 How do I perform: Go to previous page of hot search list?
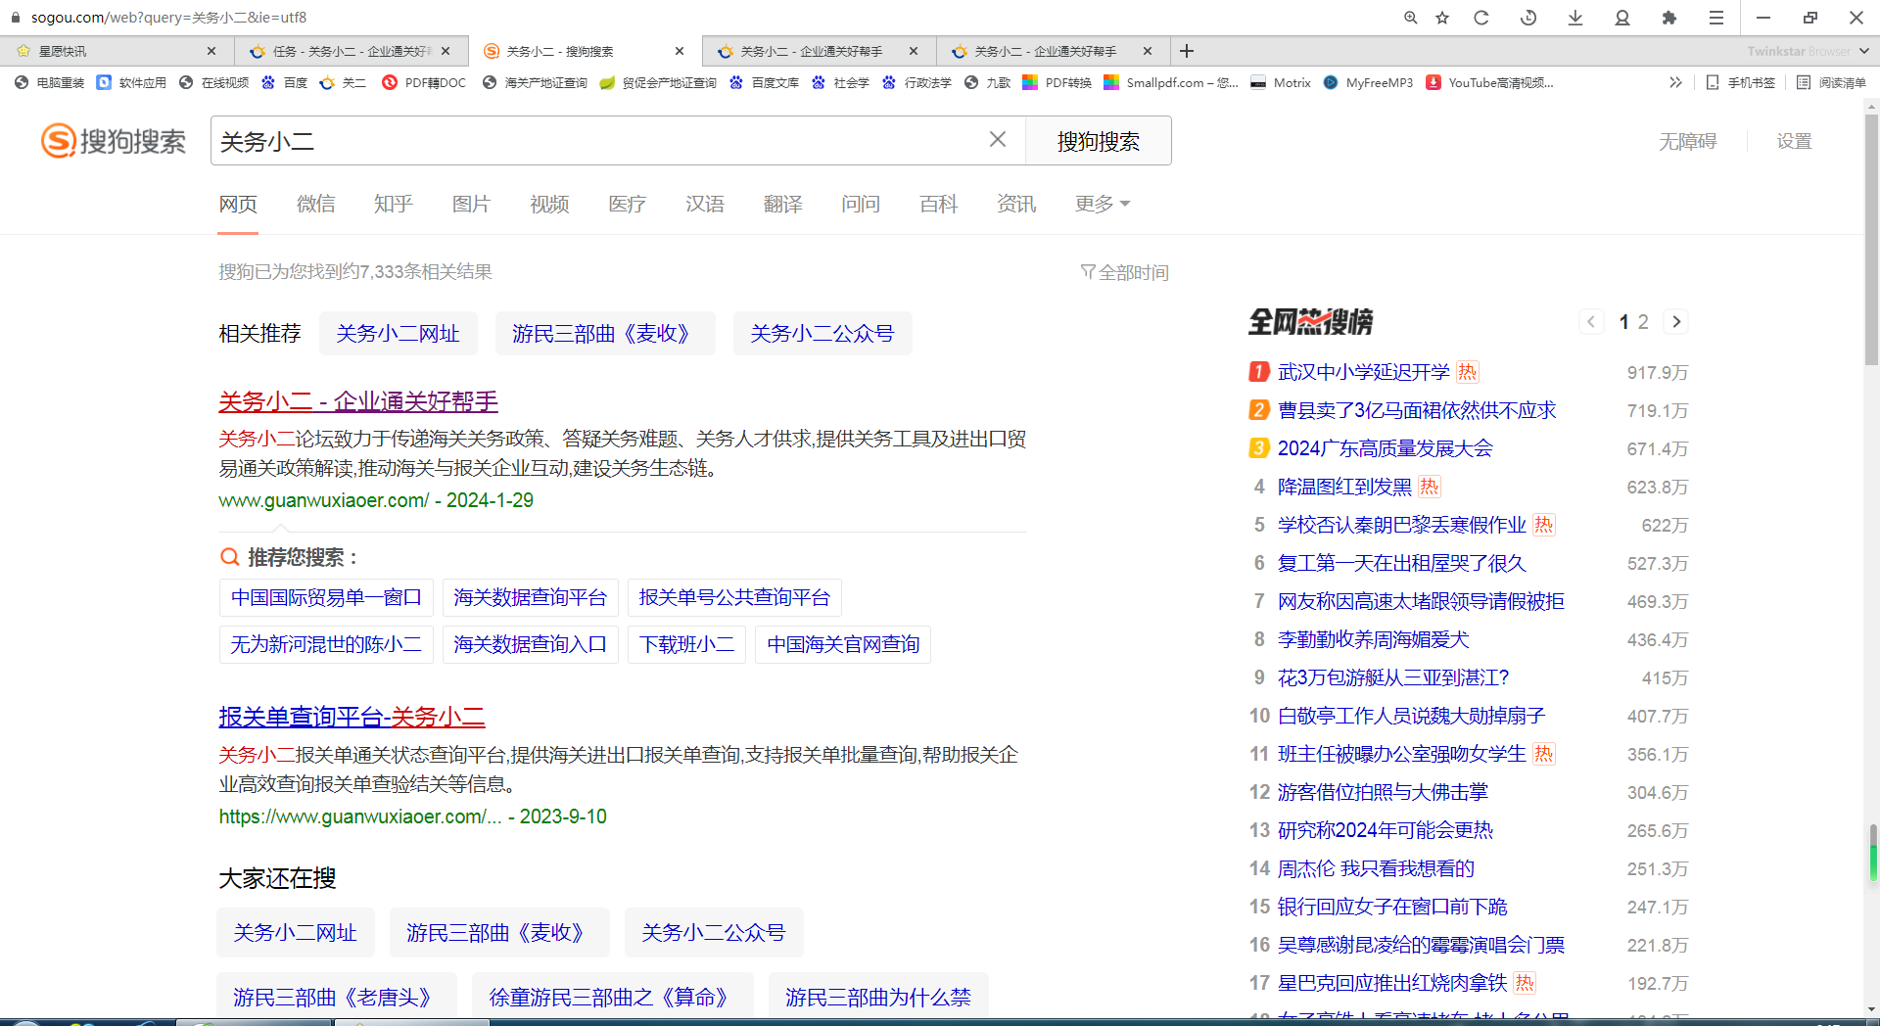(1591, 322)
